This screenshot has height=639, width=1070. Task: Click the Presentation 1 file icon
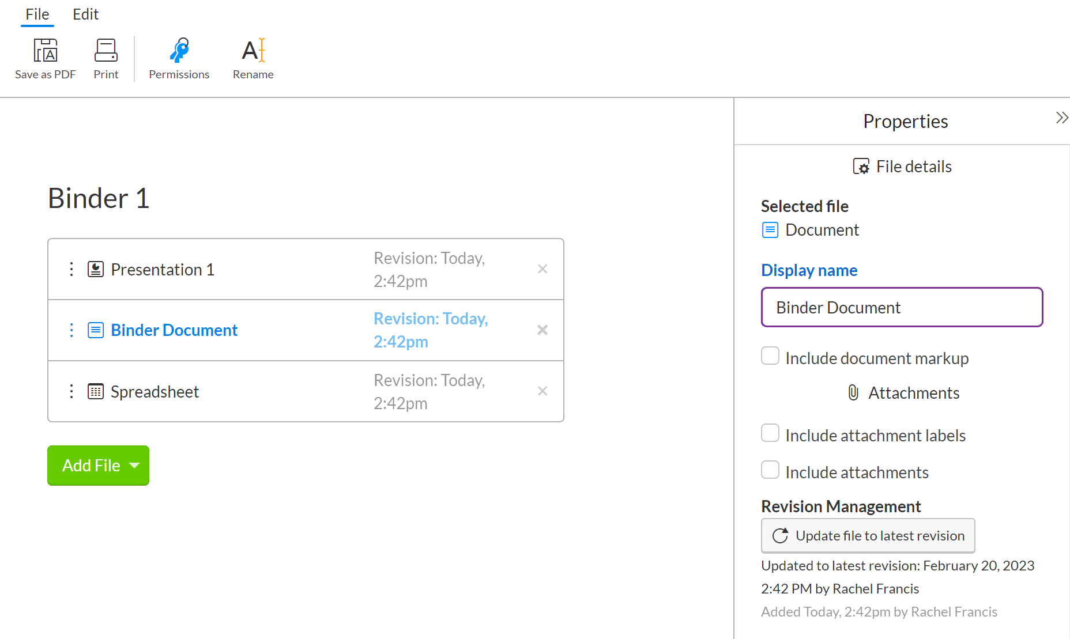click(95, 269)
